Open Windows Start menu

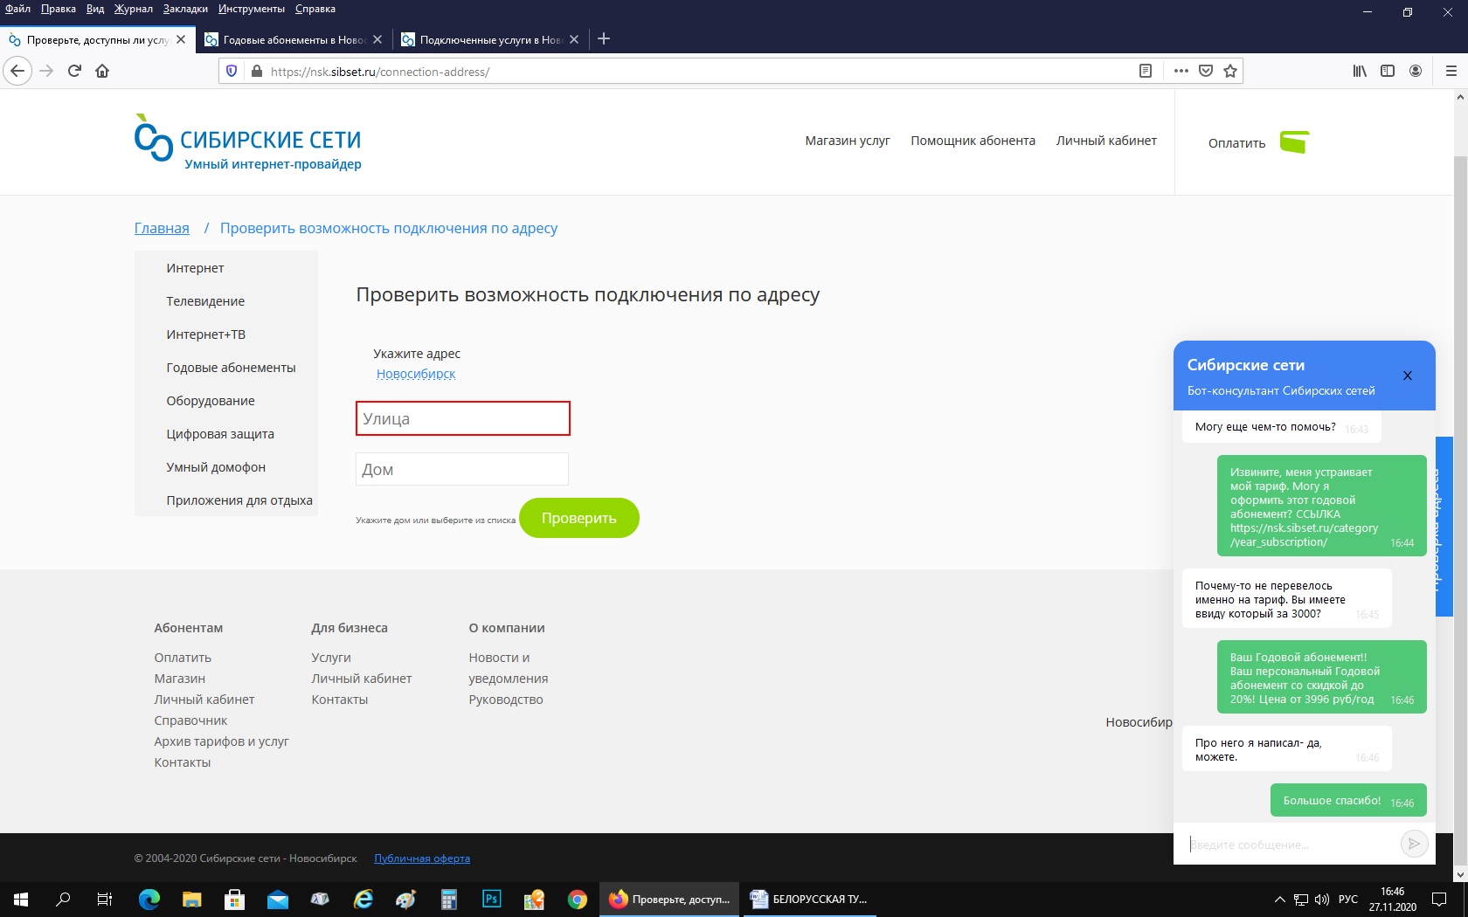(21, 899)
